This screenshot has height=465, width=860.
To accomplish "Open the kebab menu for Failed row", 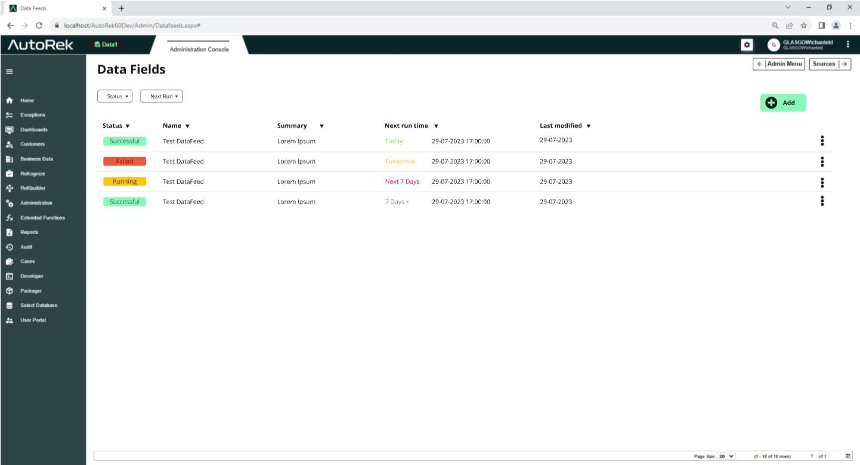I will coord(822,161).
